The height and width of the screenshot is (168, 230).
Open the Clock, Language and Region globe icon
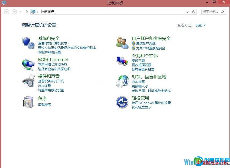click(122, 81)
